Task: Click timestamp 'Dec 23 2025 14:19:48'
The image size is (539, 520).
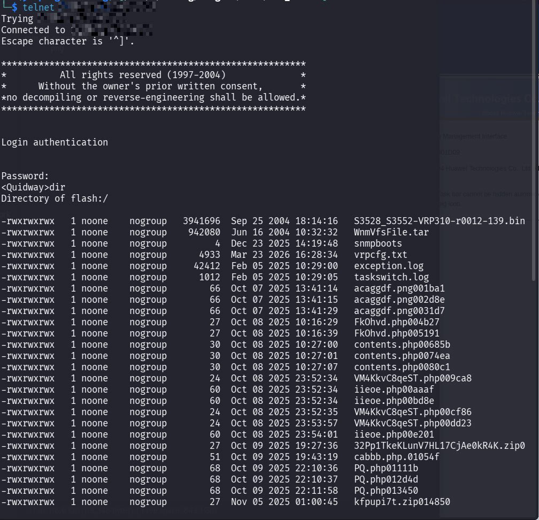Action: click(284, 243)
